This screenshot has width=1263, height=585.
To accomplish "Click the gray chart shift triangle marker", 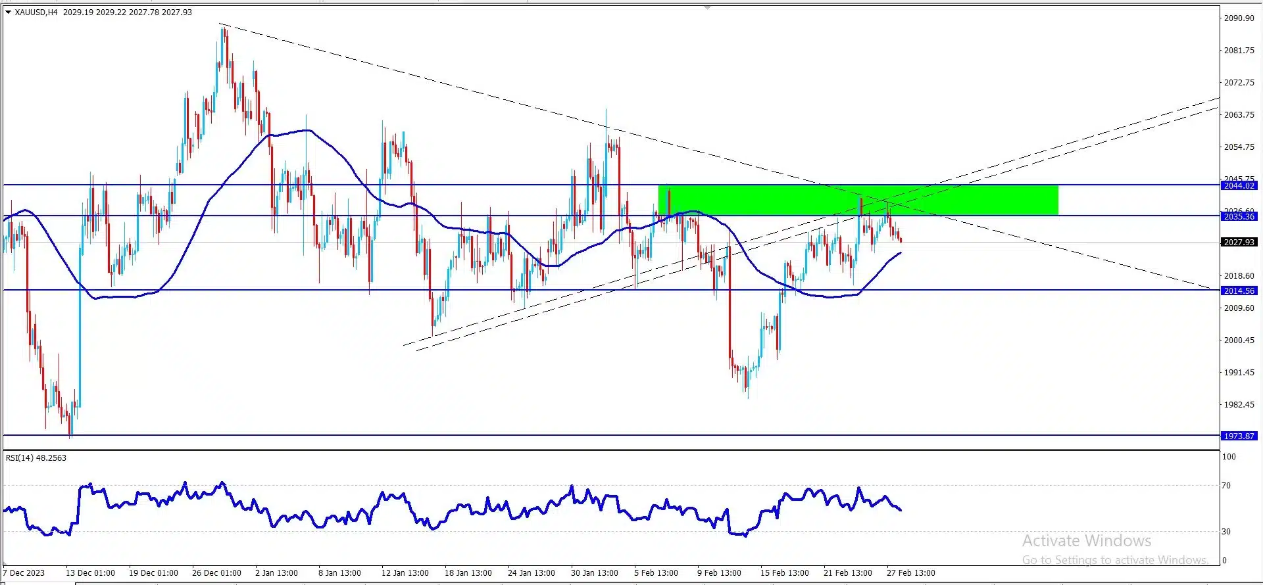I will (x=707, y=8).
